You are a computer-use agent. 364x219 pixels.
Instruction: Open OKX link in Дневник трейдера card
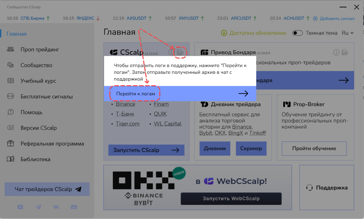tap(220, 133)
